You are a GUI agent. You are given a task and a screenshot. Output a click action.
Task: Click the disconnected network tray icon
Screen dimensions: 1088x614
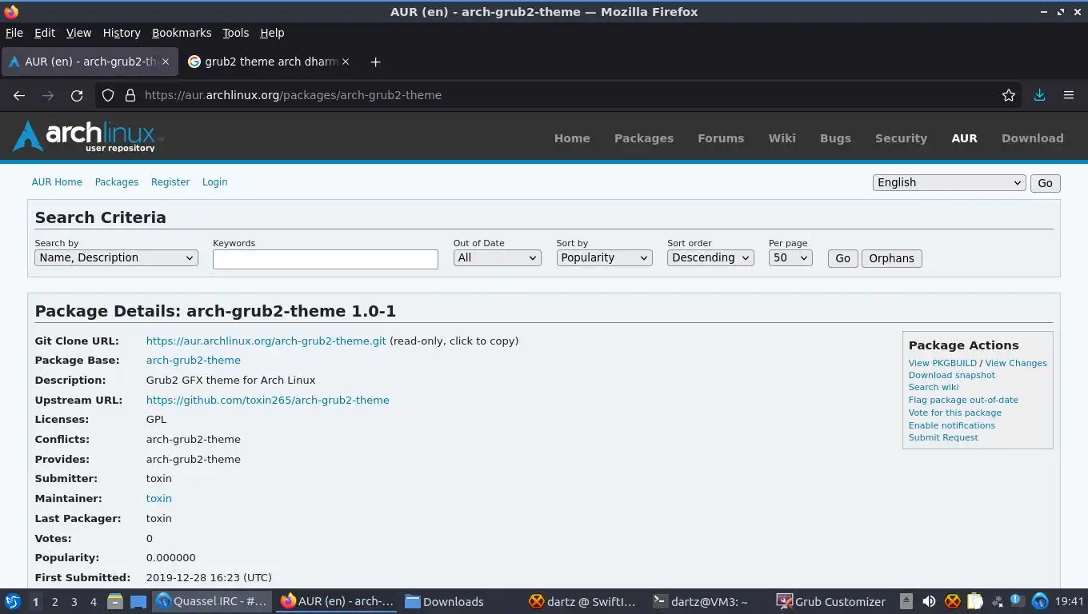point(997,601)
